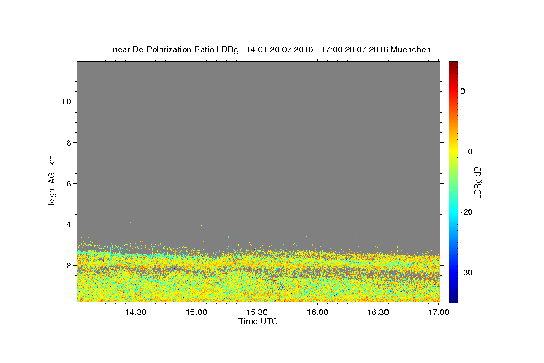
Task: Click the 2 km height label
Action: 68,265
